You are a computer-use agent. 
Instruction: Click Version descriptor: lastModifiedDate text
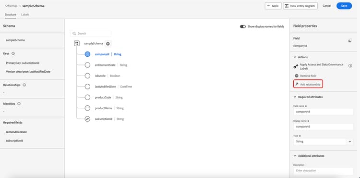[28, 72]
